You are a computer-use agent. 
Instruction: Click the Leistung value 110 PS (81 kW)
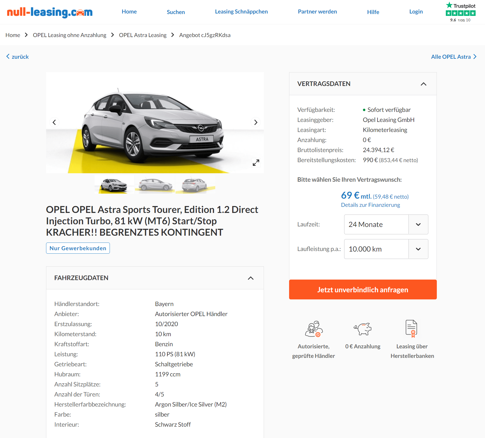point(175,354)
